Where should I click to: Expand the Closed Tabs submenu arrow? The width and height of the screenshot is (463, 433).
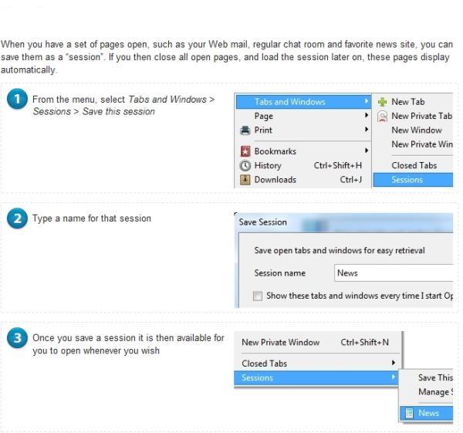pyautogui.click(x=393, y=363)
